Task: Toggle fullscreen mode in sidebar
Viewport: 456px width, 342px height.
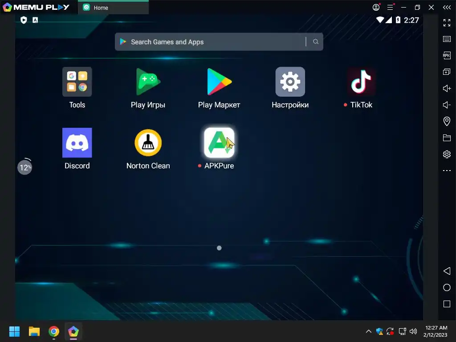Action: pos(447,22)
